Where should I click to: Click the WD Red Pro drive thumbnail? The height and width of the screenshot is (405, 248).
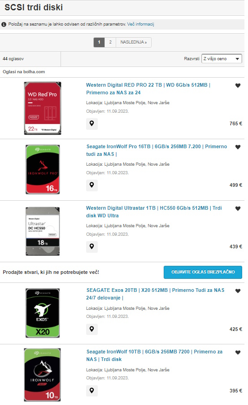tap(43, 108)
